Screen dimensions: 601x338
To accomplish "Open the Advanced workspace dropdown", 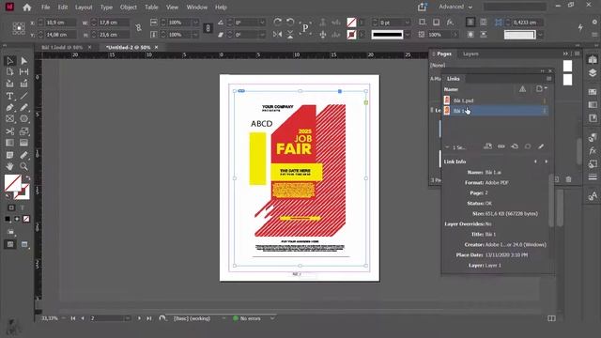I will pos(455,7).
